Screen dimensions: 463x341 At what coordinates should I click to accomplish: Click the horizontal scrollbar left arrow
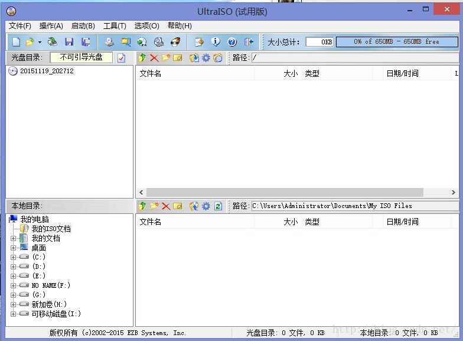tap(141, 193)
